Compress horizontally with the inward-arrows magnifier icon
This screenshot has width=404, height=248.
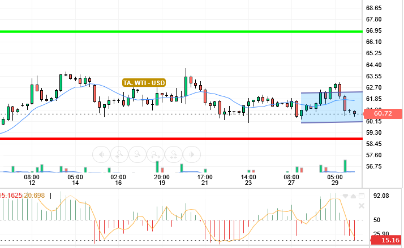click(174, 154)
